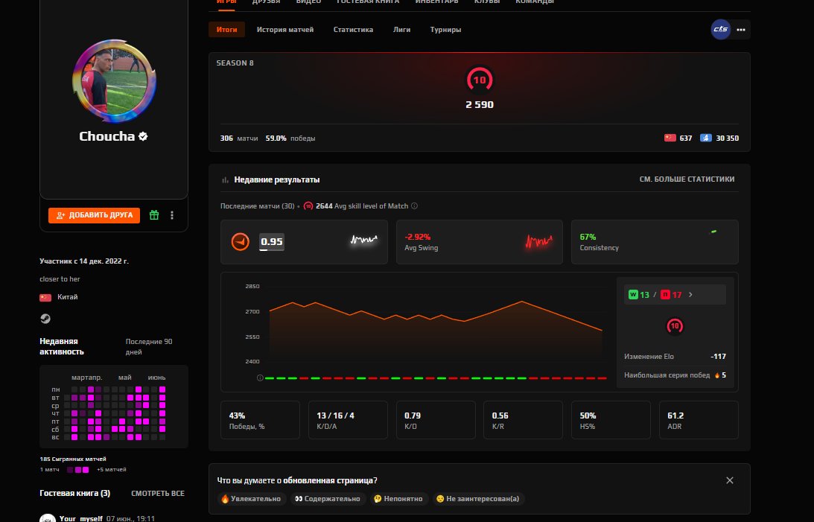Click the info icon after Avg skill level of Match

point(414,206)
